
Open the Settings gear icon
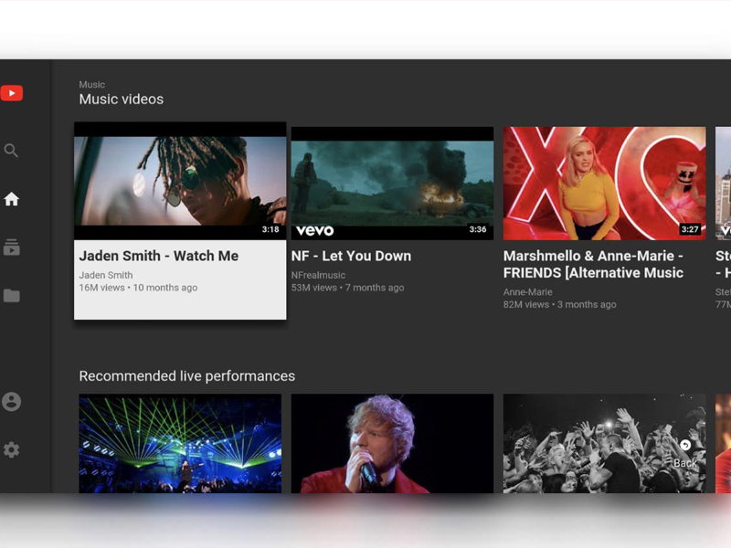point(12,449)
